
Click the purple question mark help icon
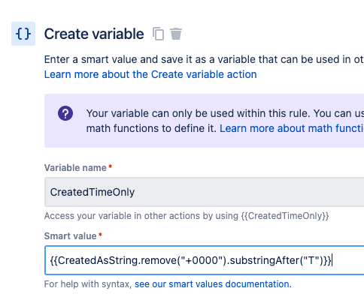65,113
